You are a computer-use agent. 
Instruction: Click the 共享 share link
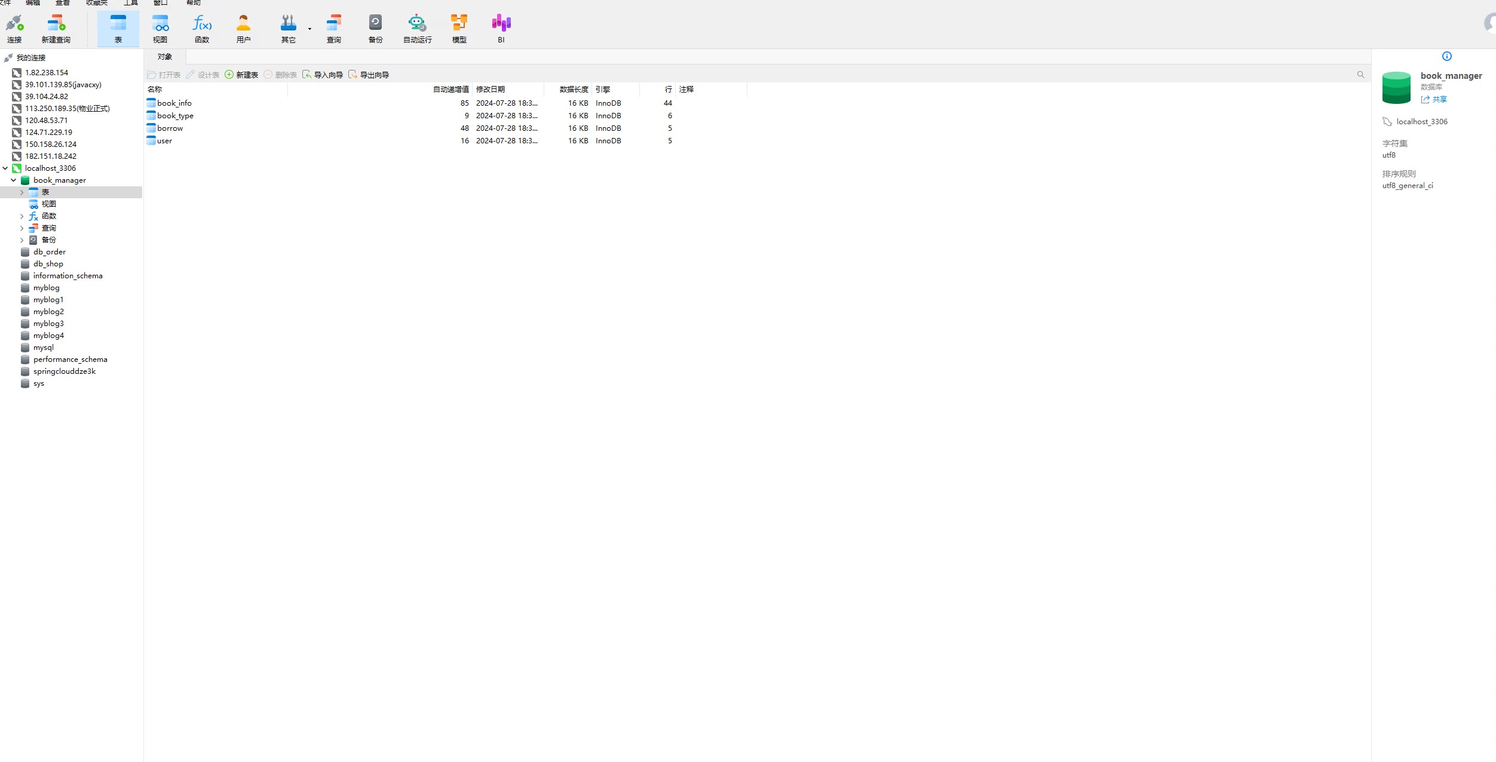click(x=1434, y=100)
